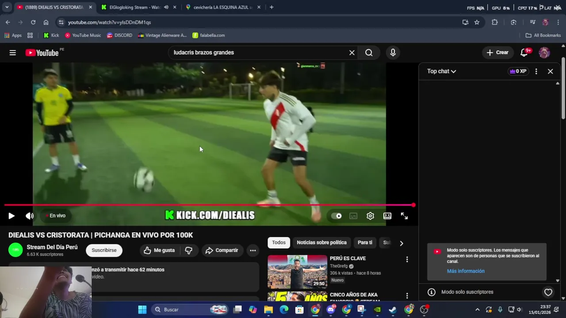Mute the video volume icon

click(30, 216)
